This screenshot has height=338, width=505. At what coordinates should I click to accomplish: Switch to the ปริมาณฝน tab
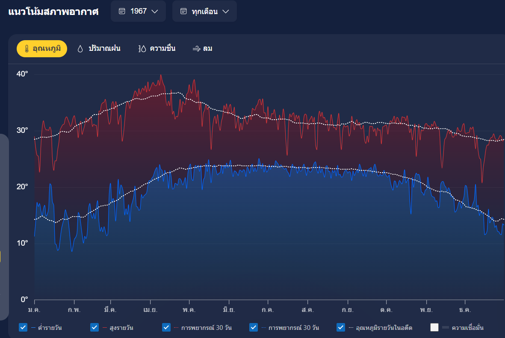(x=104, y=49)
